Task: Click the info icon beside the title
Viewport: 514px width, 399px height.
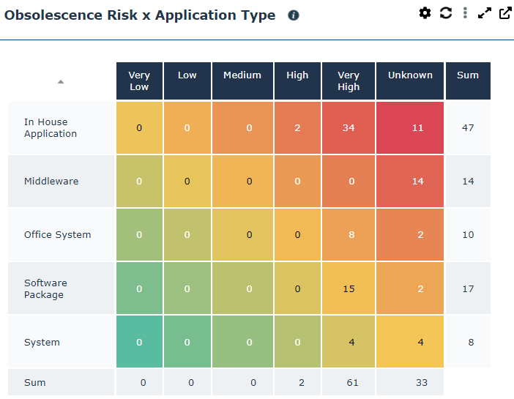Action: (294, 15)
